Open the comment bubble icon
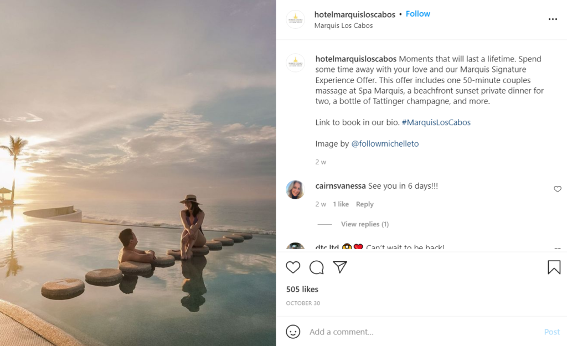Screen dimensions: 567x346 click(x=317, y=268)
